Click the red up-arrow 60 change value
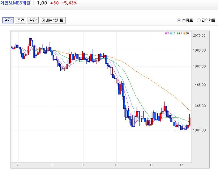This screenshot has height=172, width=218. tap(55, 3)
